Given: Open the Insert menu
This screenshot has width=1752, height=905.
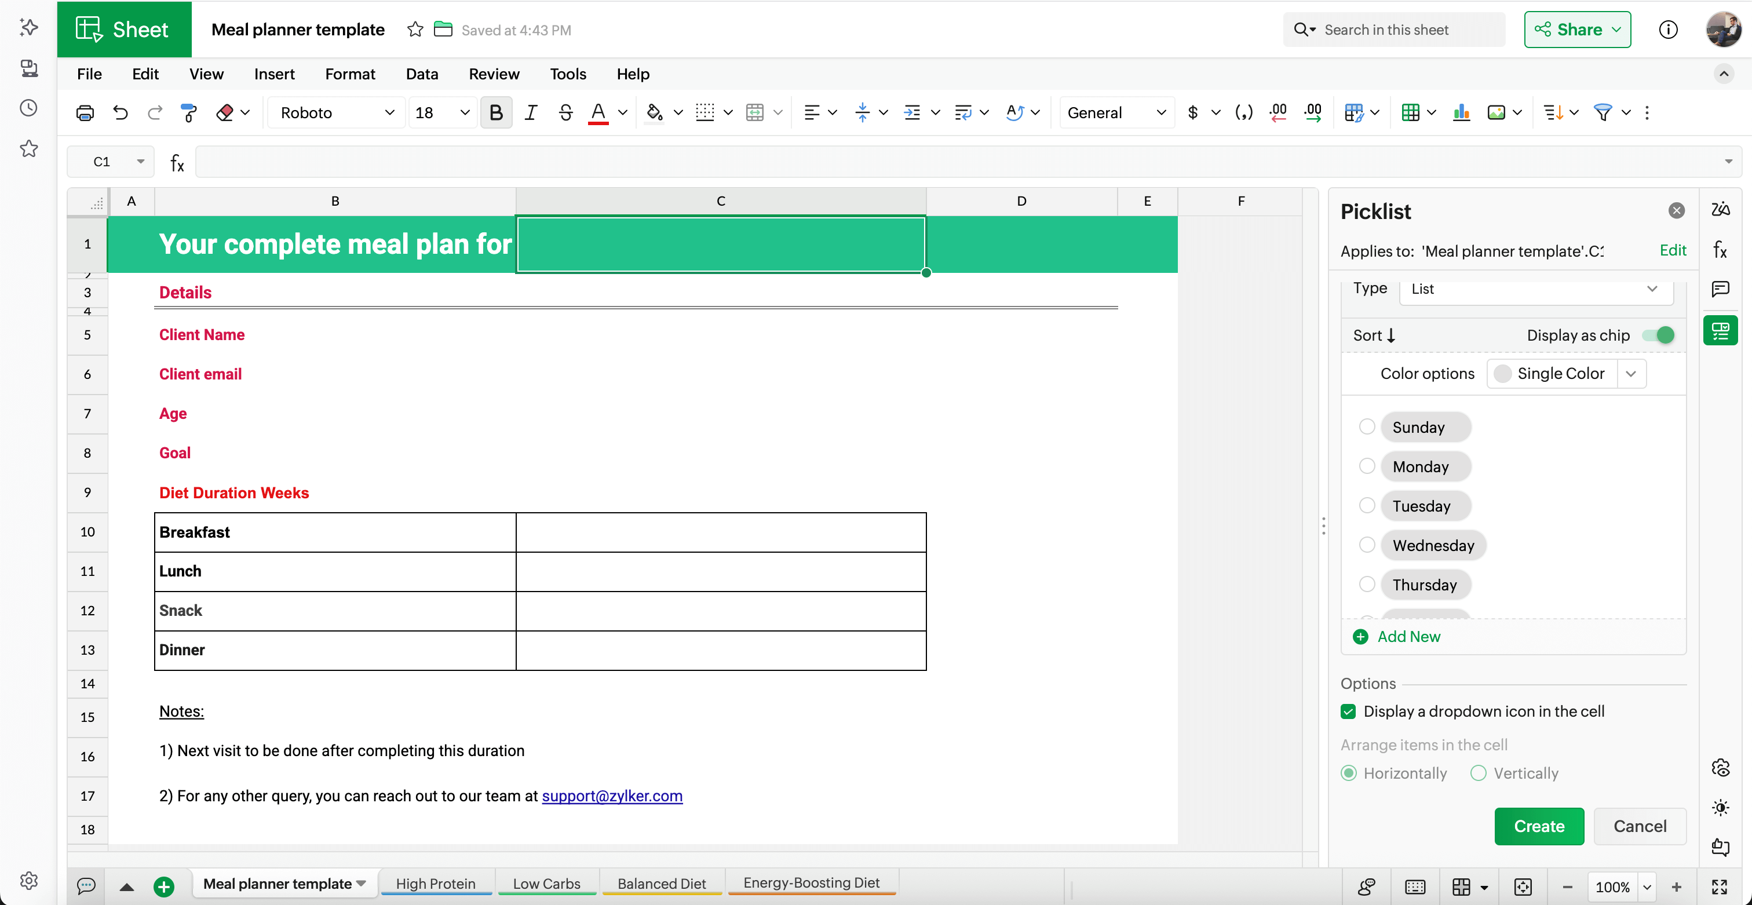Looking at the screenshot, I should (274, 74).
